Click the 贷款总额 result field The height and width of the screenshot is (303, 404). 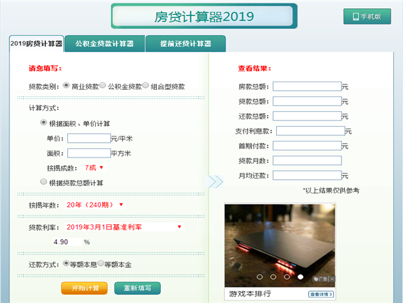tap(307, 101)
